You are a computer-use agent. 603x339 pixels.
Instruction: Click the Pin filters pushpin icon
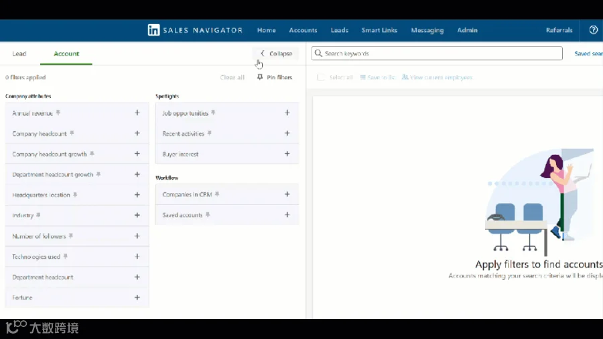point(260,77)
